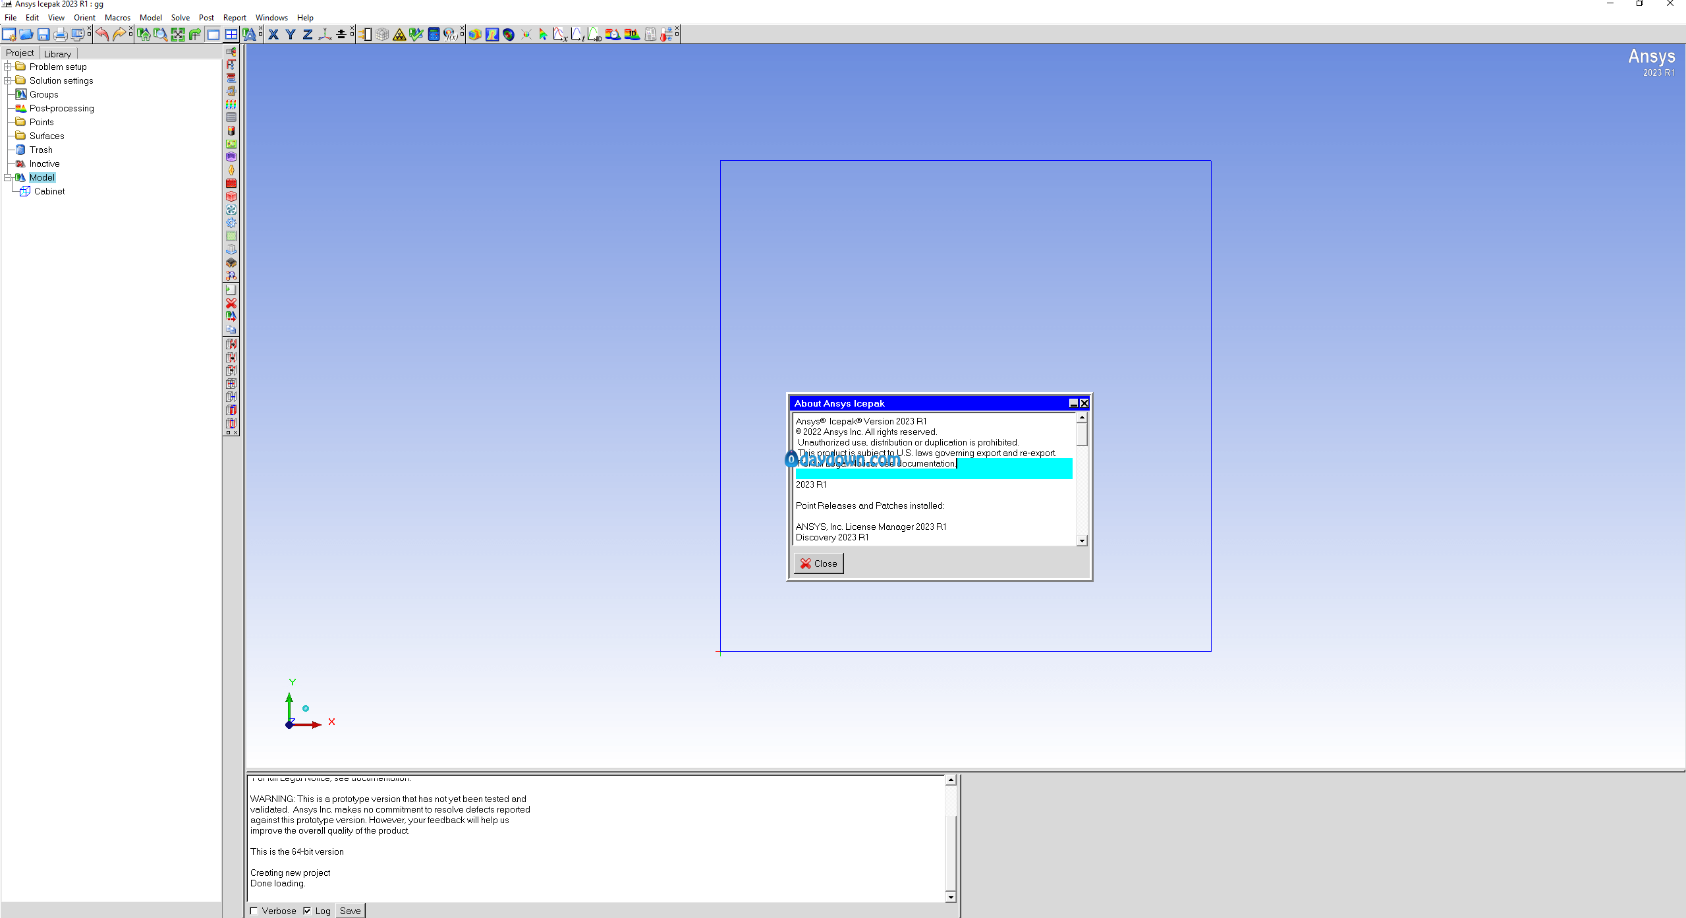Viewport: 1686px width, 918px height.
Task: Minimize the About Ansys Icepak dialog
Action: pos(1073,403)
